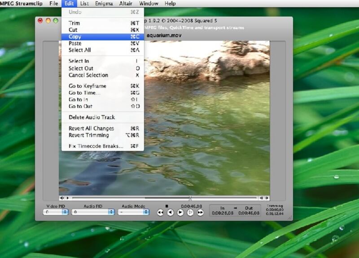Select the fast-forward playback icon
359x258 pixels.
point(199,212)
